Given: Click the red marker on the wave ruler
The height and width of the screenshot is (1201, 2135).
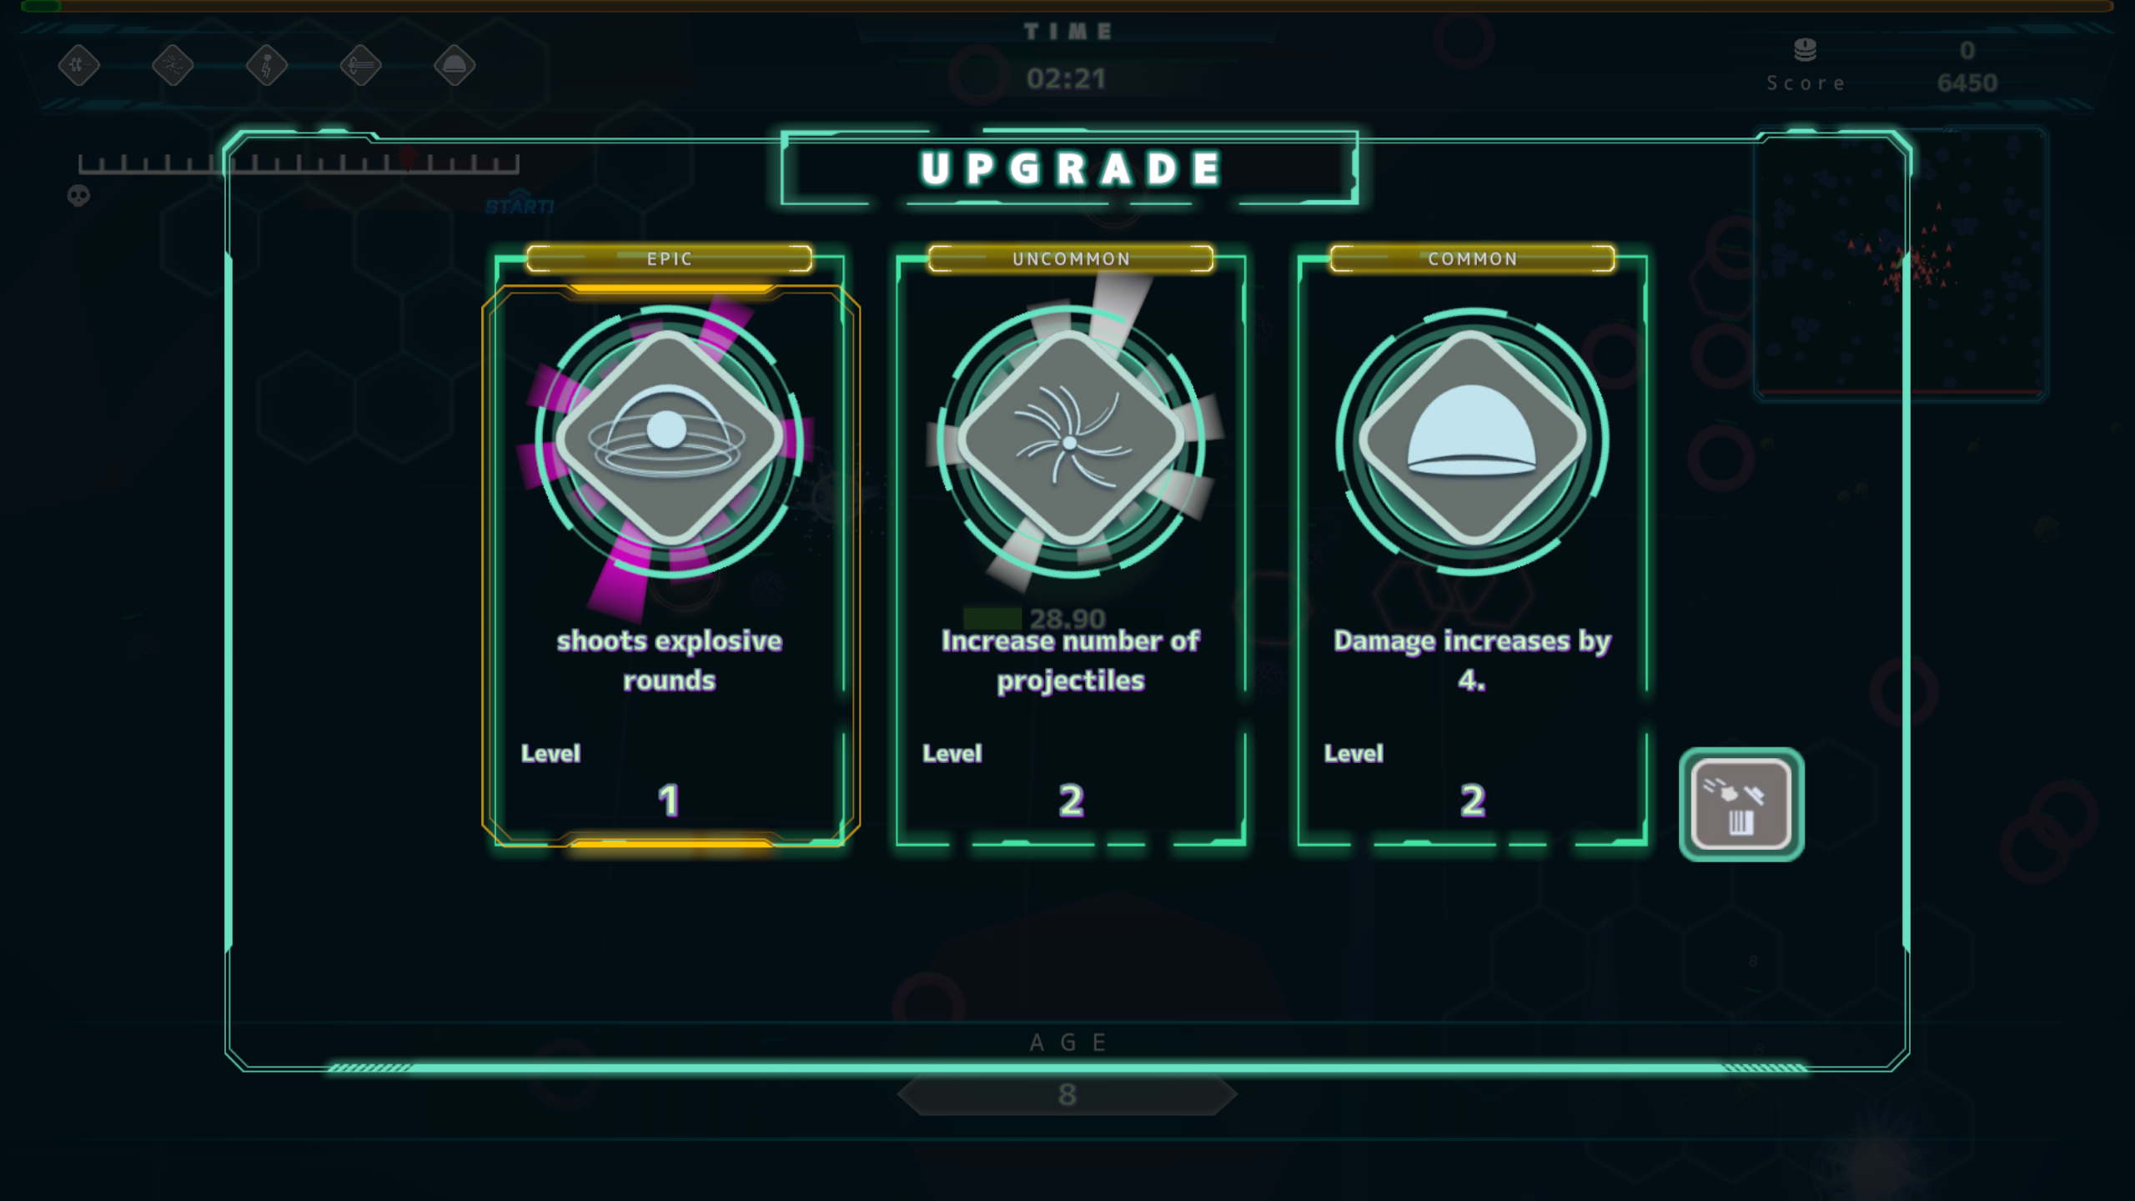Looking at the screenshot, I should tap(408, 158).
